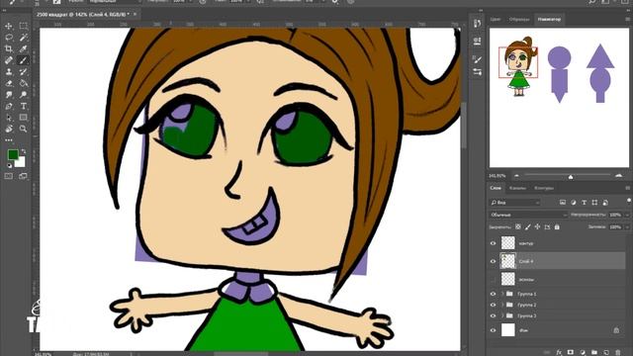The height and width of the screenshot is (356, 633).
Task: Select the Crop tool
Action: pyautogui.click(x=9, y=48)
